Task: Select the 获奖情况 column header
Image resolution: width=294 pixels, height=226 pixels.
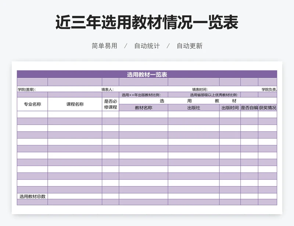Action: pos(268,108)
